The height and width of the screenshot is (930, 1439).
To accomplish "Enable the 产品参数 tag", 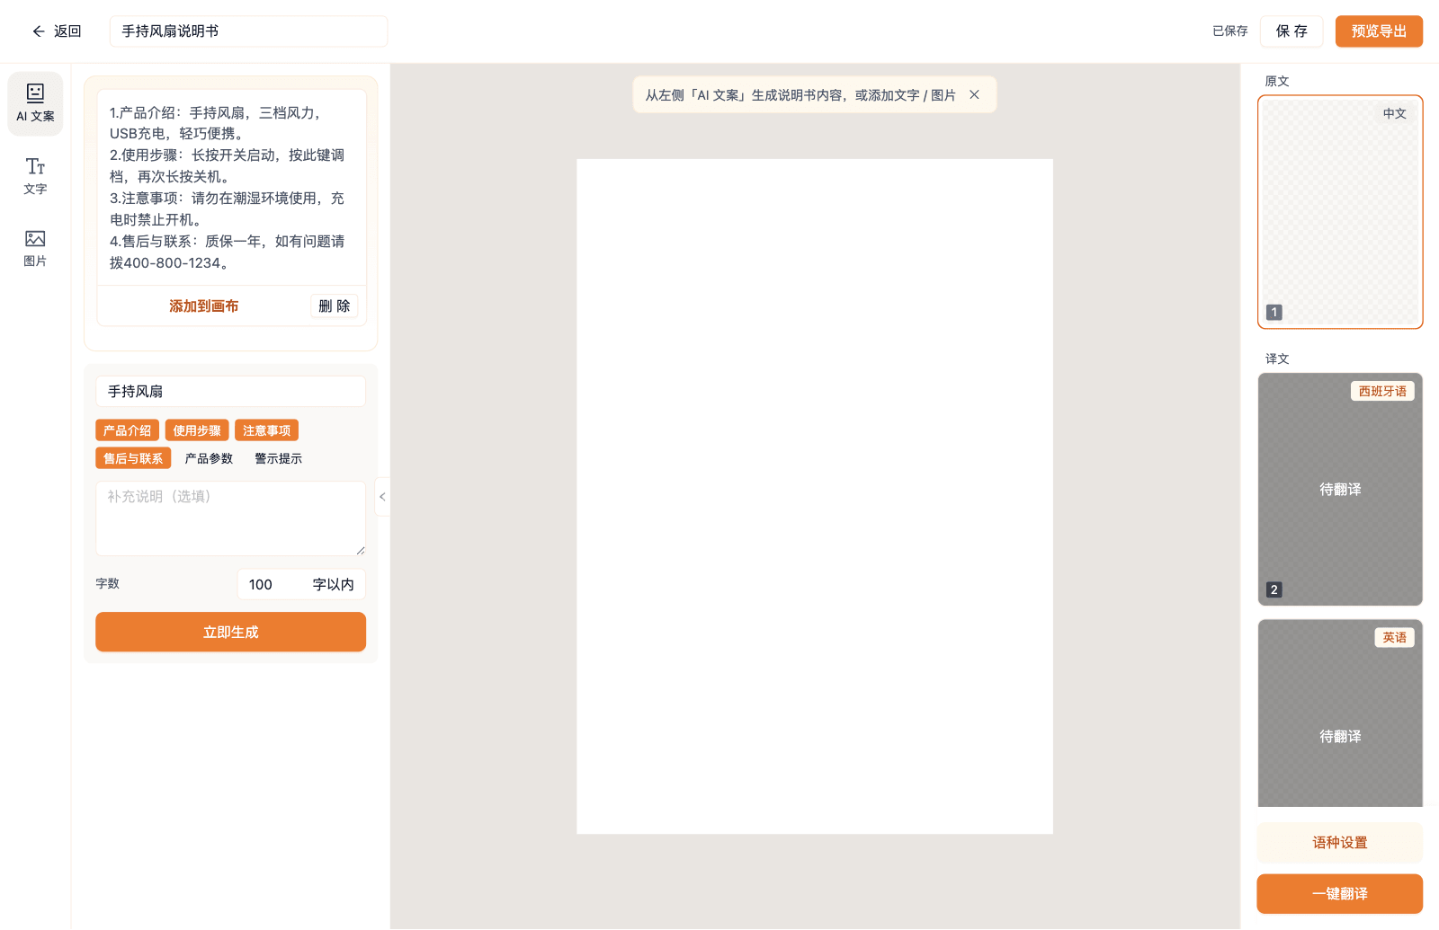I will coord(209,458).
